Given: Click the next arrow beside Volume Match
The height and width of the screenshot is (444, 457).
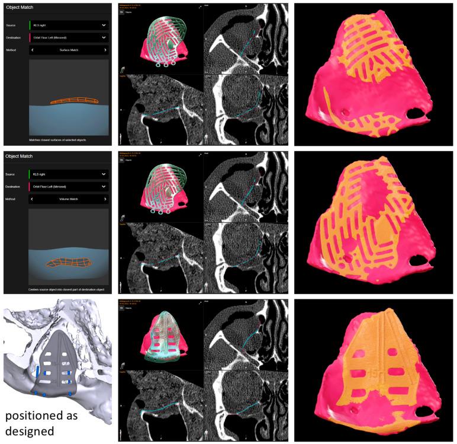Looking at the screenshot, I should click(x=105, y=199).
